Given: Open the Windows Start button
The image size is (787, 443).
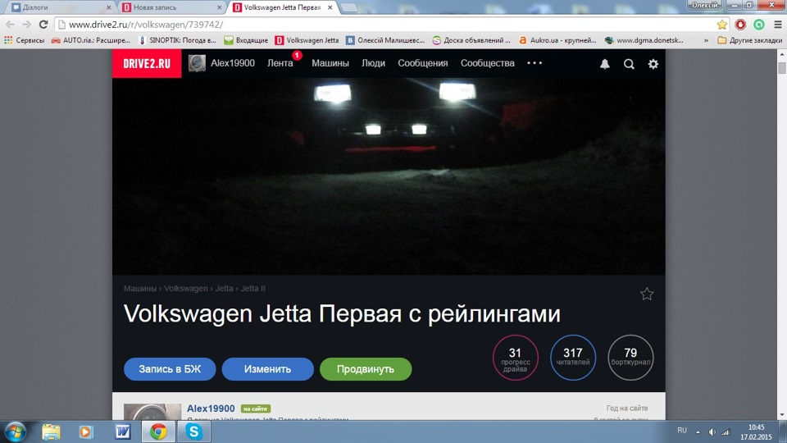Looking at the screenshot, I should [15, 432].
